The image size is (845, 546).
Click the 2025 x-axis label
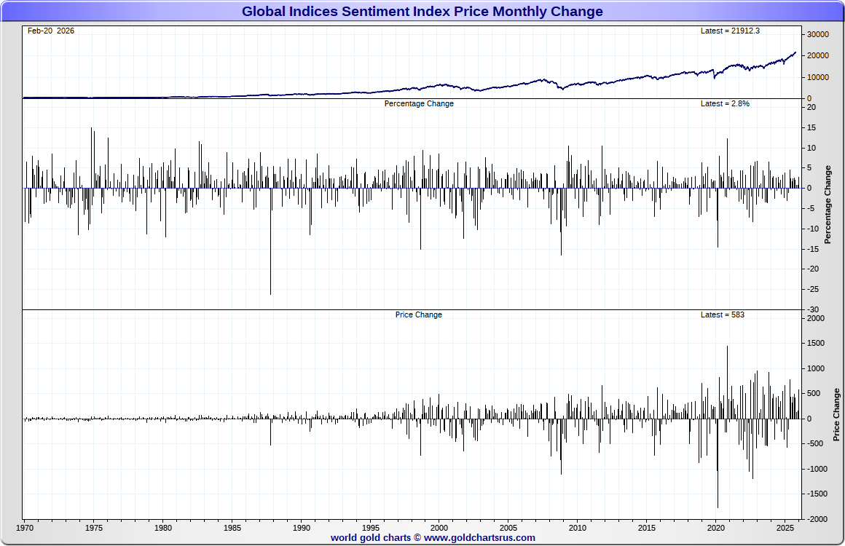click(785, 528)
